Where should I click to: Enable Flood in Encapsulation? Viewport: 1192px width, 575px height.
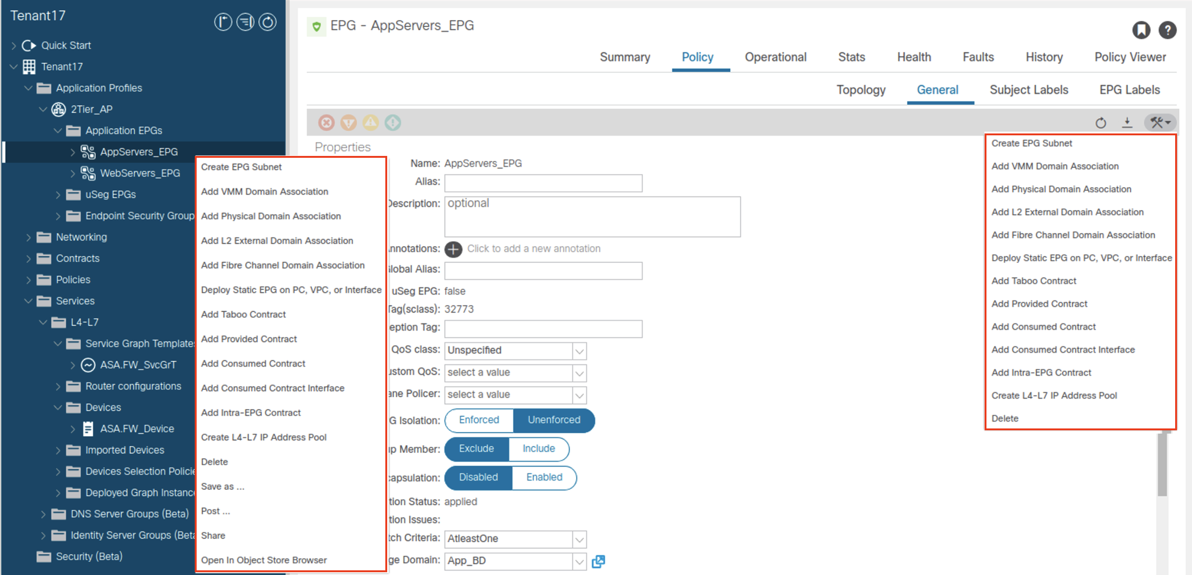[544, 477]
